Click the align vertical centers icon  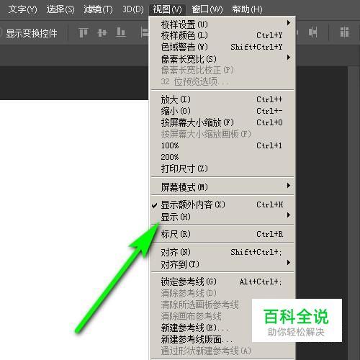[102, 32]
